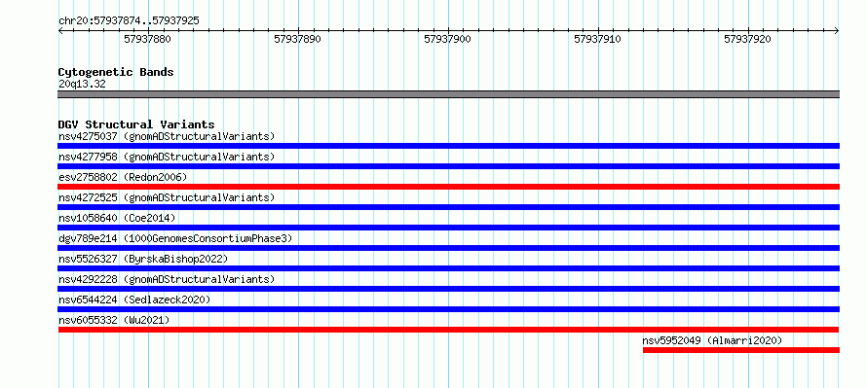Select the blue bar for nsv1058640

(x=448, y=228)
